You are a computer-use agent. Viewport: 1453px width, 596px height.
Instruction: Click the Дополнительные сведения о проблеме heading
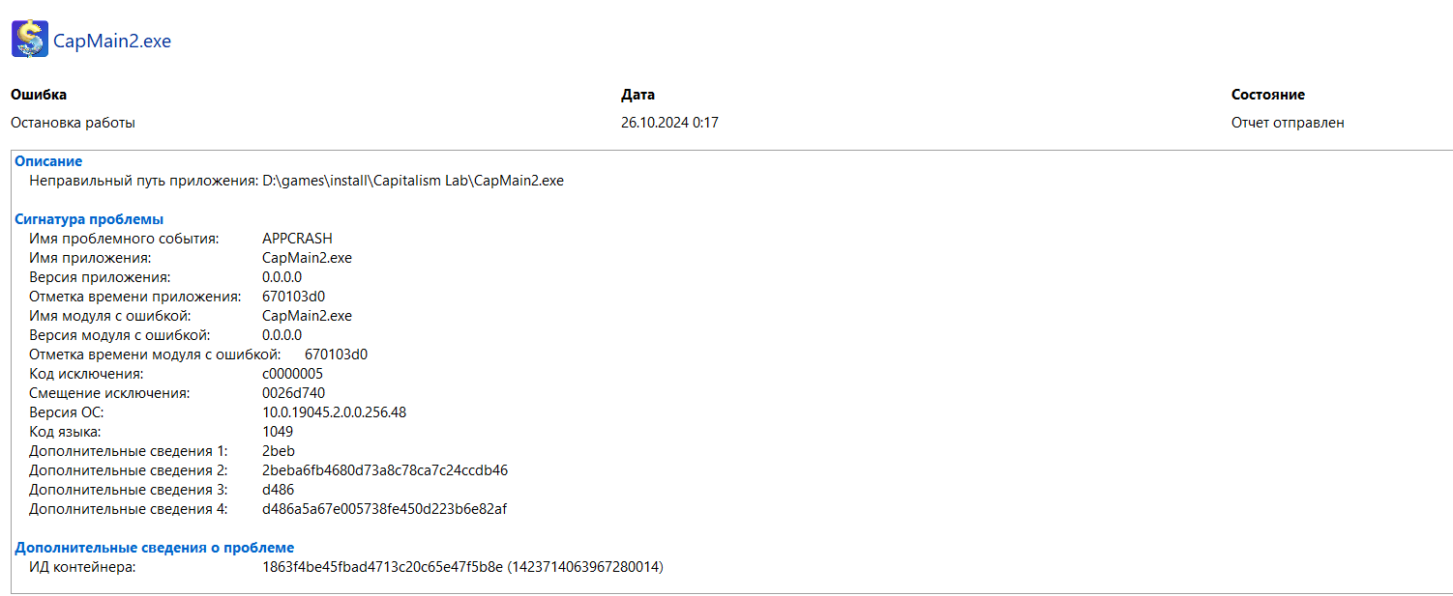click(154, 548)
